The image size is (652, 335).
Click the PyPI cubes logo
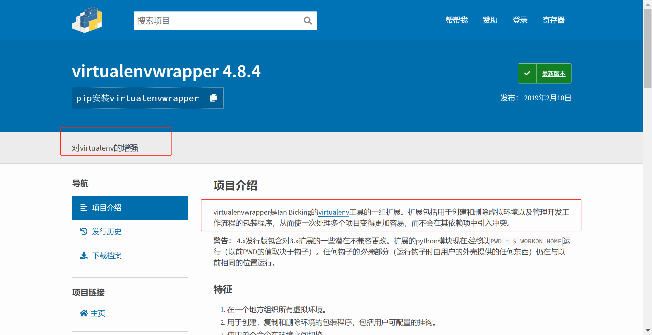click(87, 20)
